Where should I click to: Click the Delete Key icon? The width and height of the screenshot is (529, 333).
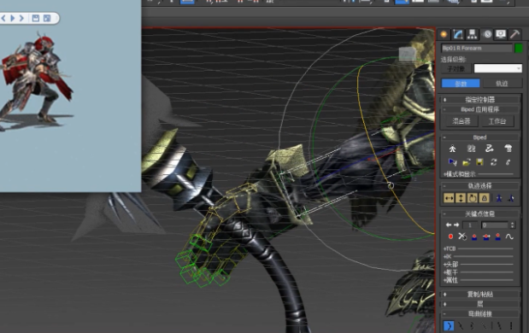point(462,237)
